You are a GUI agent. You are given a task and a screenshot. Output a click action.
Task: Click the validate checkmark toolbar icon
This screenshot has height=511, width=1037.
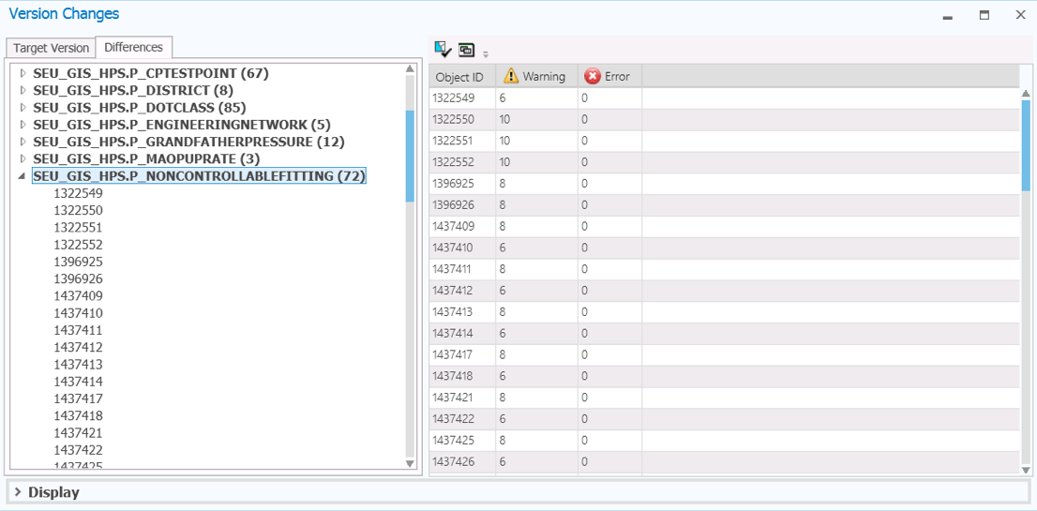tap(443, 48)
